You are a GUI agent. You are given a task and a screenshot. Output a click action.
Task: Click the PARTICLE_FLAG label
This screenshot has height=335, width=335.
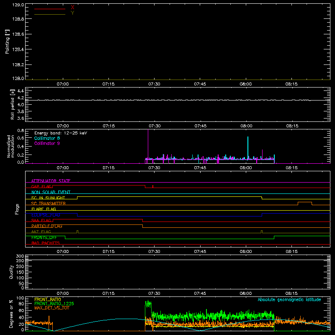click(47, 226)
